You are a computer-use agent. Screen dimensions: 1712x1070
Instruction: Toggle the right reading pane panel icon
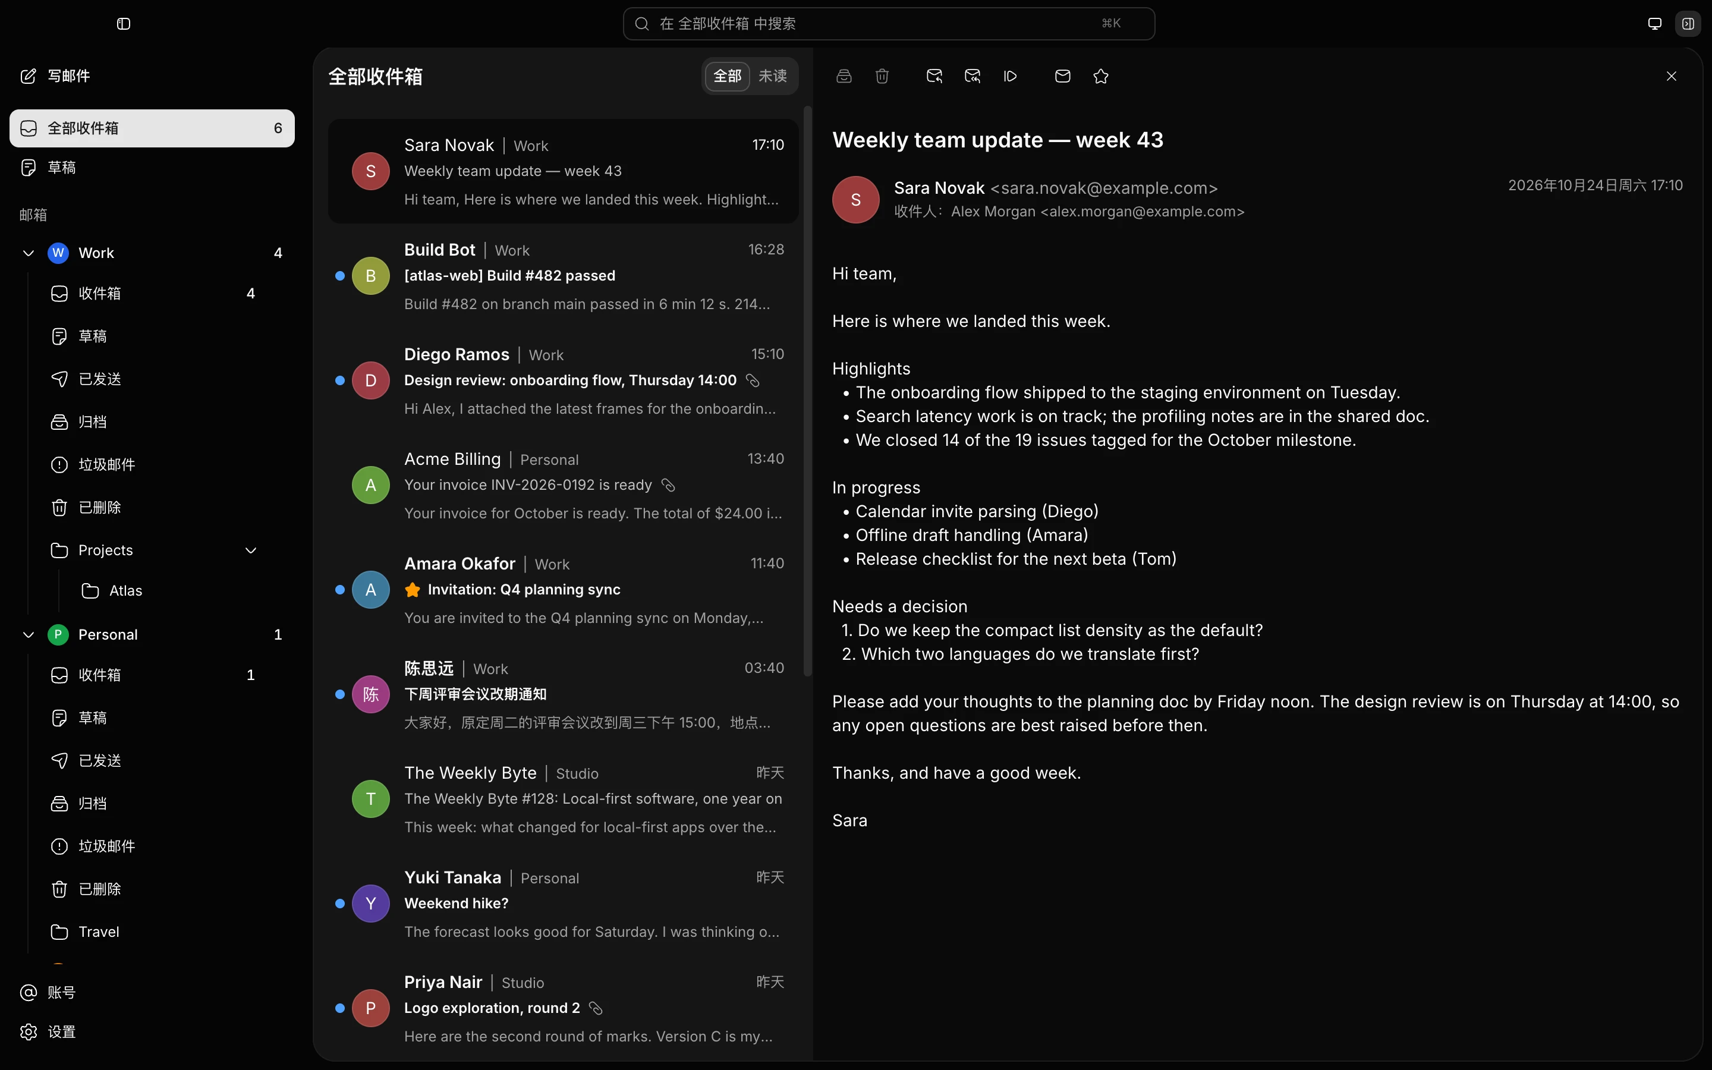click(1688, 24)
